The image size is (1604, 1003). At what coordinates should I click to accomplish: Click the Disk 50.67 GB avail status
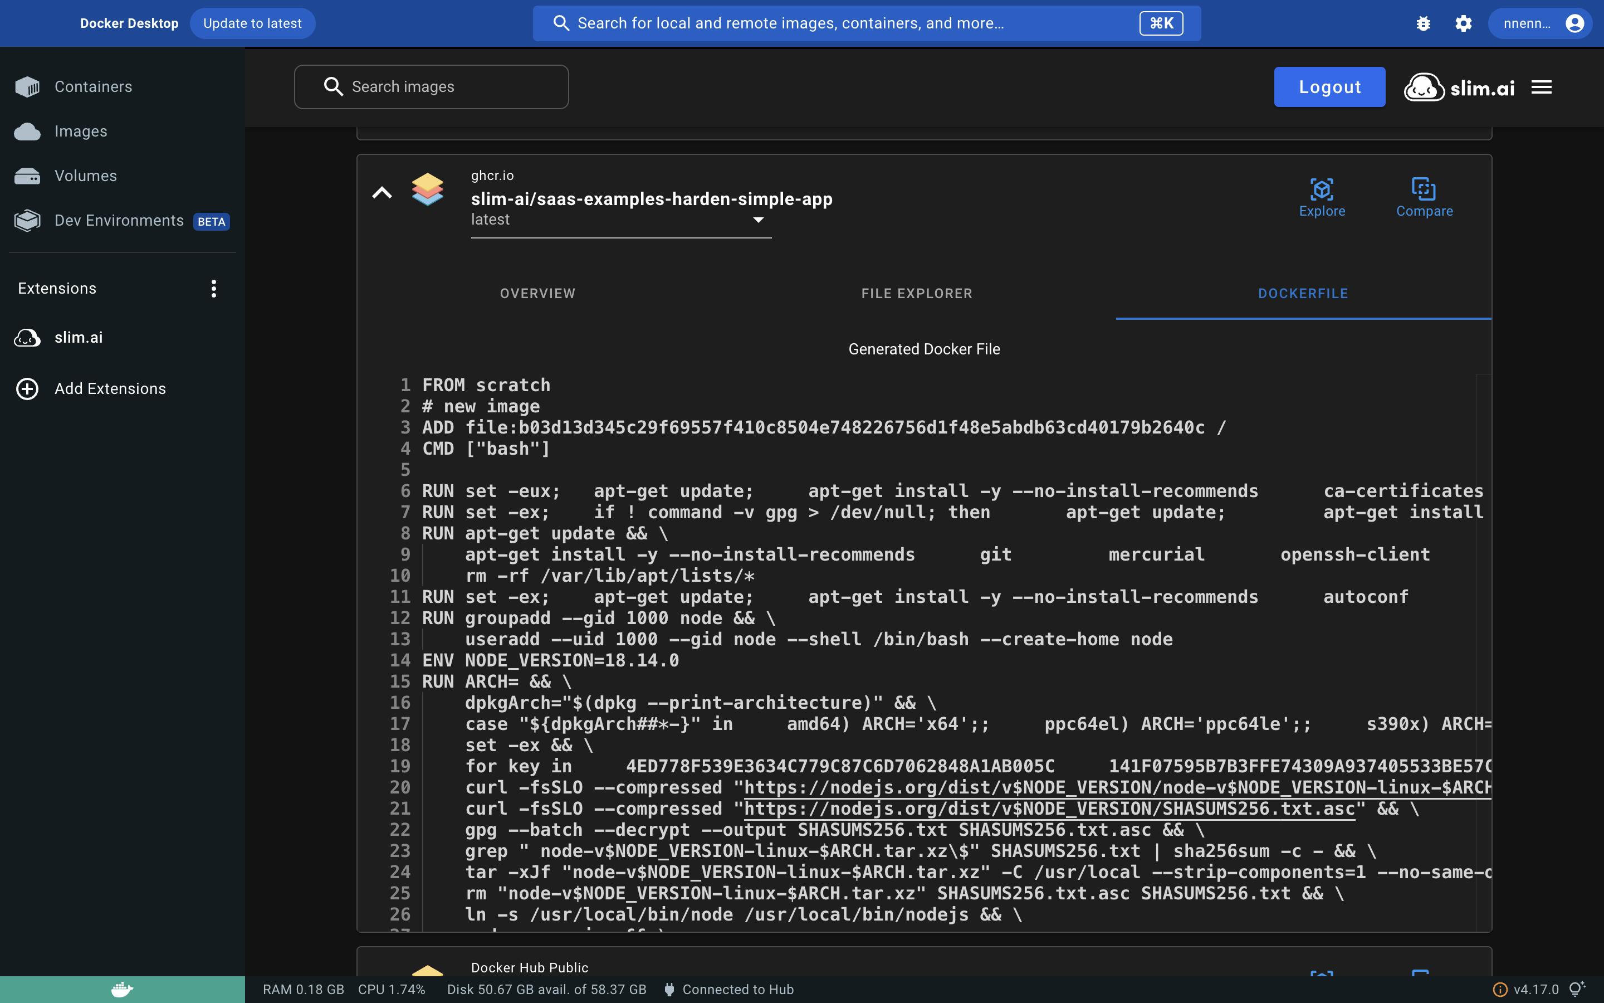(547, 990)
